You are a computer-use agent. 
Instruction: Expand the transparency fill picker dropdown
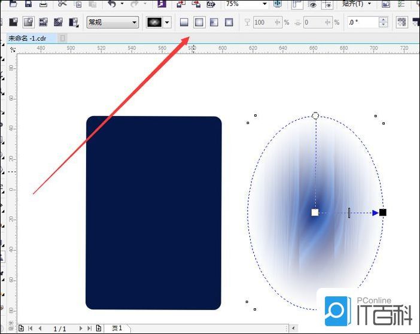click(168, 23)
